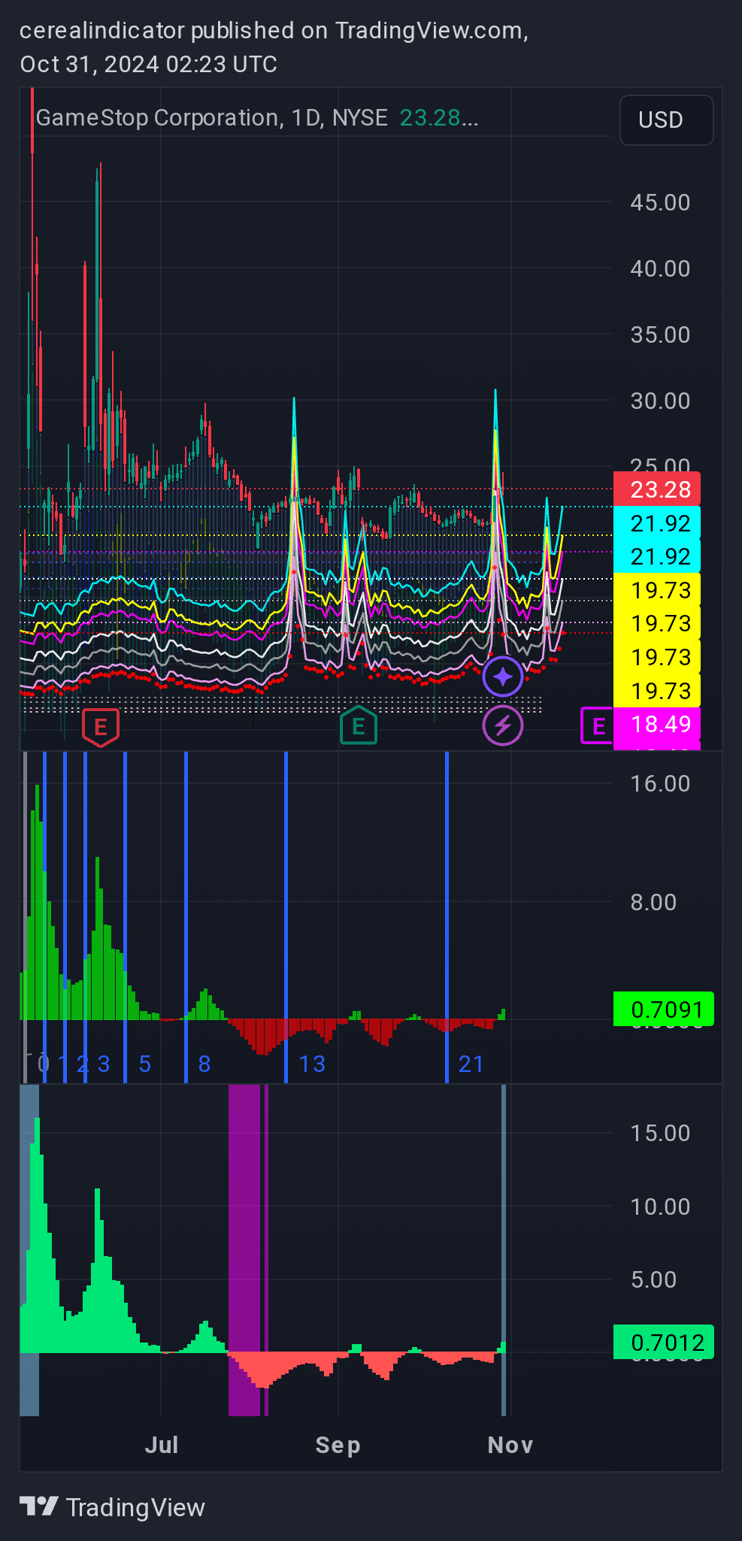Click the Sep label on time axis

338,1445
